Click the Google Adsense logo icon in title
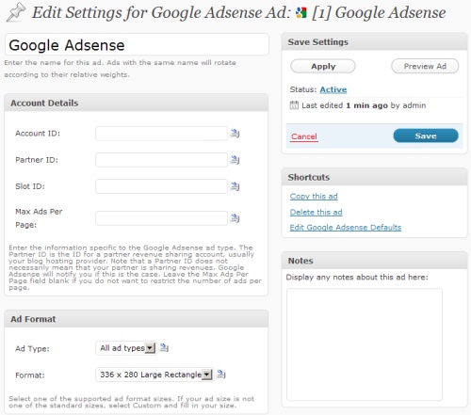 click(x=301, y=13)
